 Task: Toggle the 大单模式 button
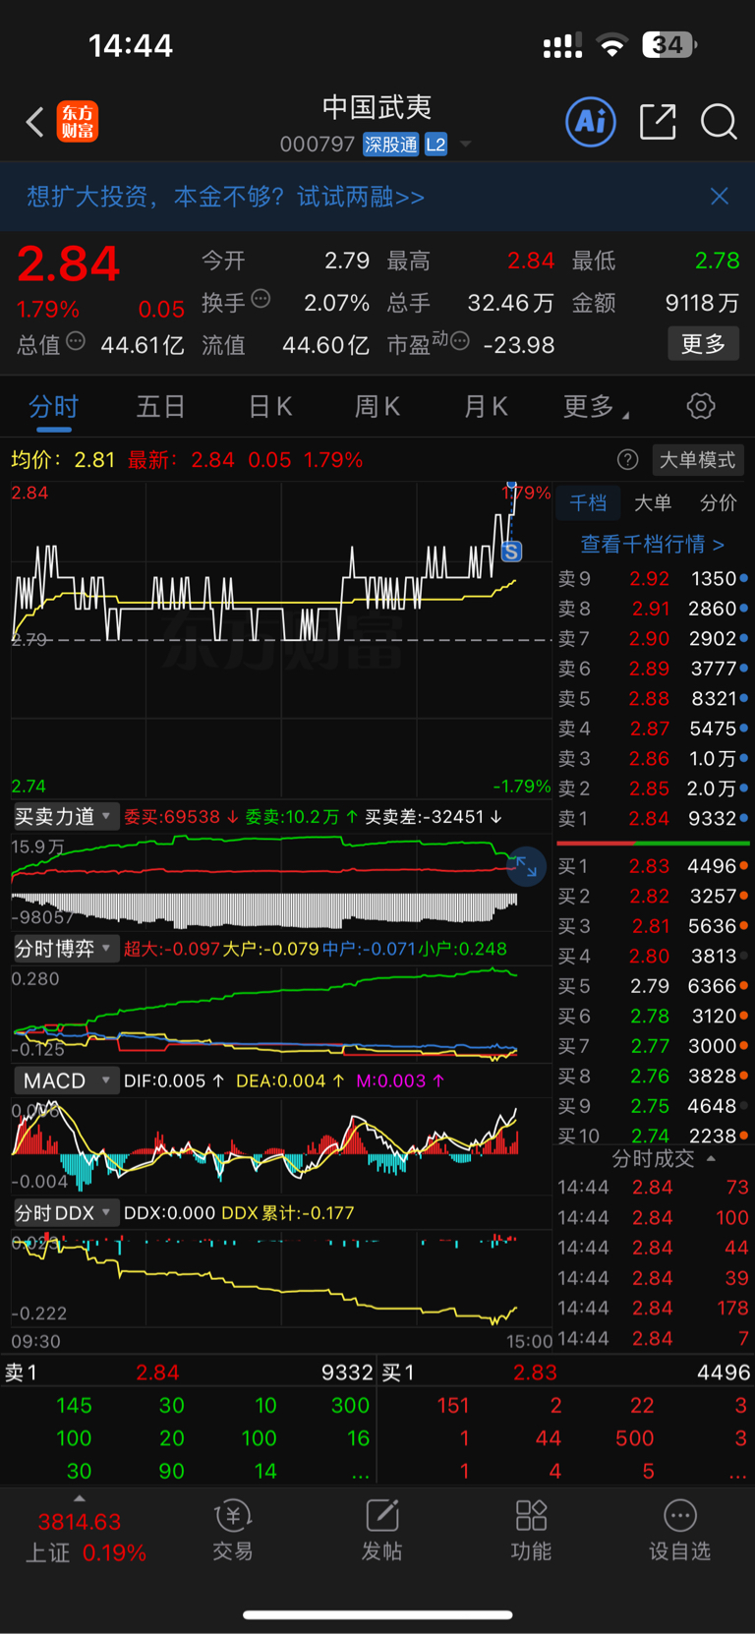(697, 460)
